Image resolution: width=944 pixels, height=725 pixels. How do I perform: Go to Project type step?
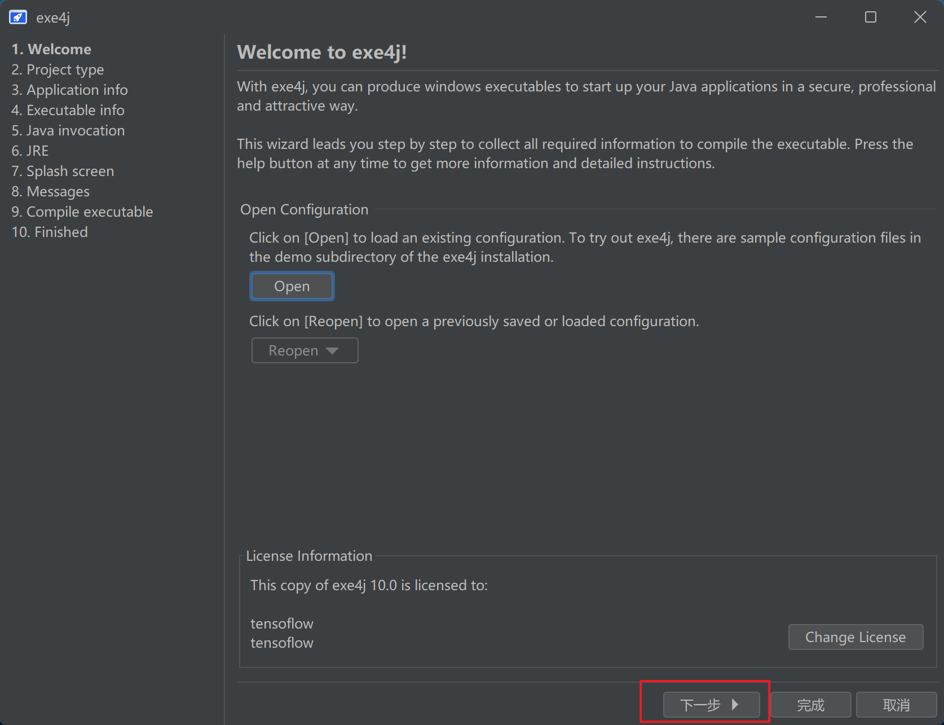58,69
